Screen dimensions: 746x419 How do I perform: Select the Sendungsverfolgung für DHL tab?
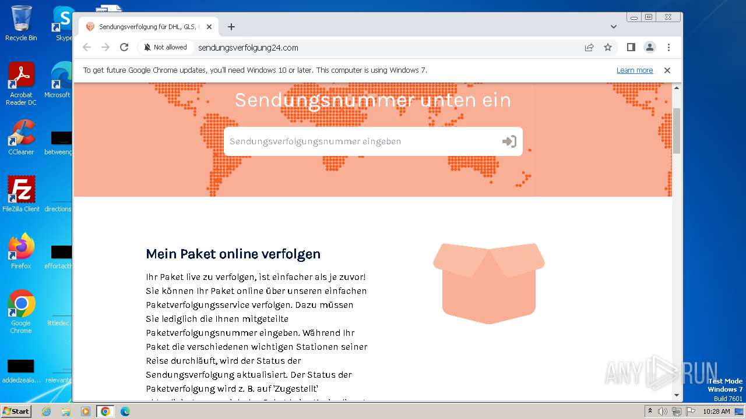(149, 27)
